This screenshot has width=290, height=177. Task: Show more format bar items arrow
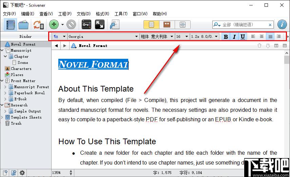point(288,37)
